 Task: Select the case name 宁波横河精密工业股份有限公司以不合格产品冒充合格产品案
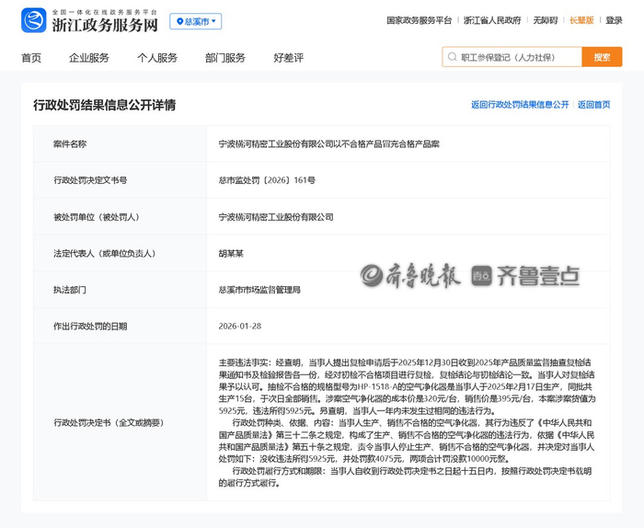click(x=329, y=144)
